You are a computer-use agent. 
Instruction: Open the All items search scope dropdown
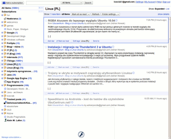[72, 3]
